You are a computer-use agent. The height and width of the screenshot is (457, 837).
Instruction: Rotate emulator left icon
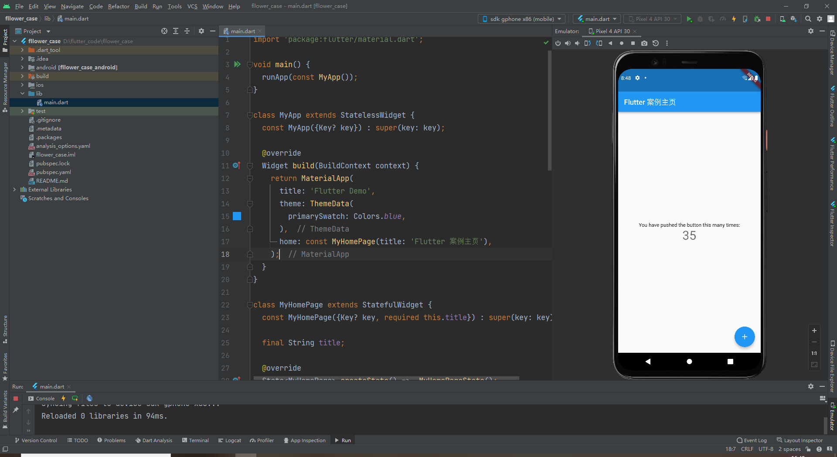click(588, 43)
